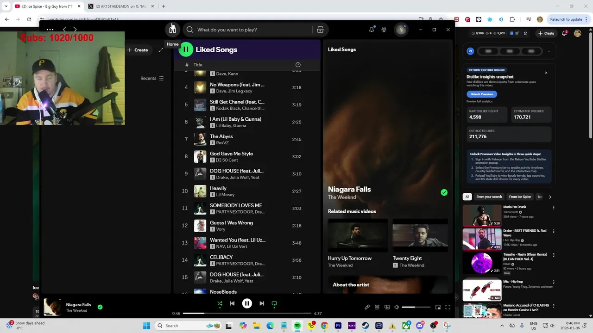593x333 pixels.
Task: Open Niagara Falls title in player bar
Action: pyautogui.click(x=78, y=305)
